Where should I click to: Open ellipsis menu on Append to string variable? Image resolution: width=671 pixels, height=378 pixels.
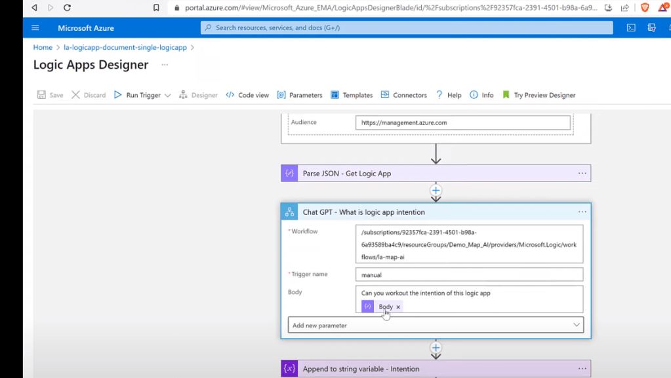(582, 369)
